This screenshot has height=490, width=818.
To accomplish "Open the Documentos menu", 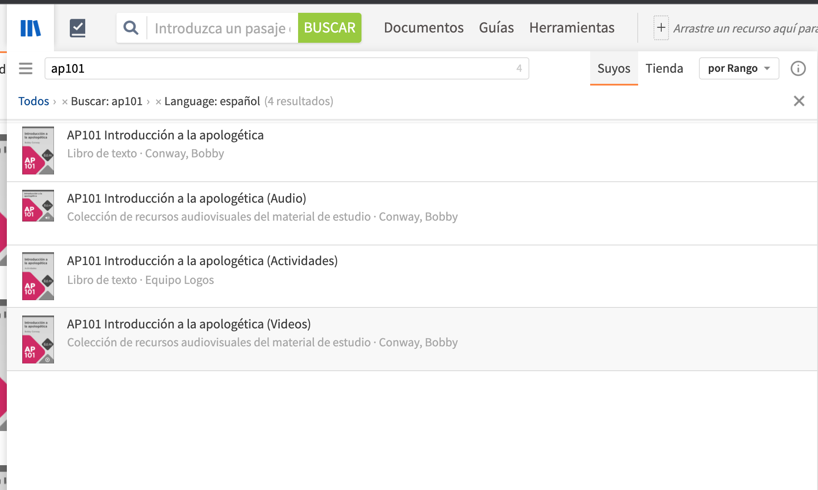I will (x=424, y=28).
